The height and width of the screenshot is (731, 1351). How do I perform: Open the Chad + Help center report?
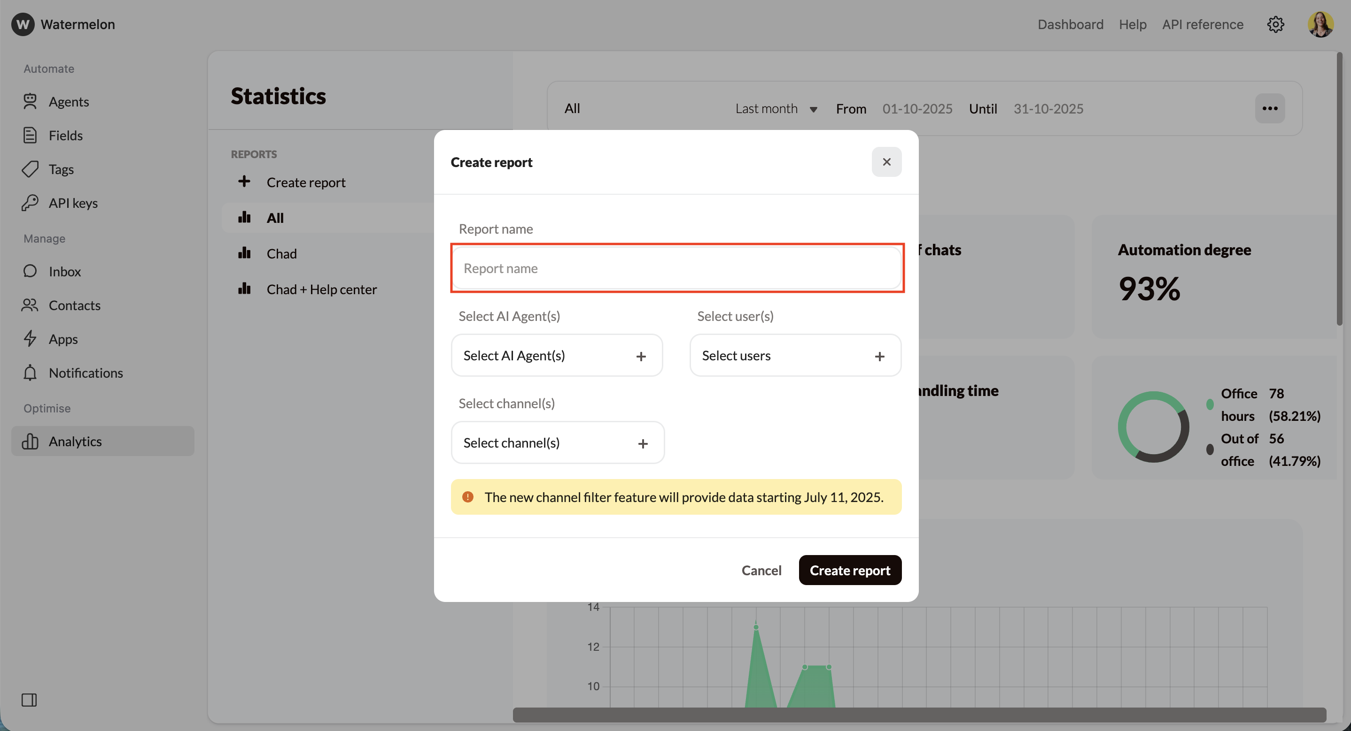point(321,289)
